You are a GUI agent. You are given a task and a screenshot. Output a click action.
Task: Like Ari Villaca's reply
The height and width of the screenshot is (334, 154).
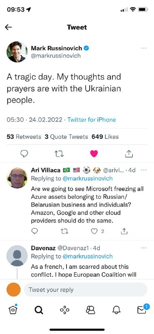coord(94,231)
